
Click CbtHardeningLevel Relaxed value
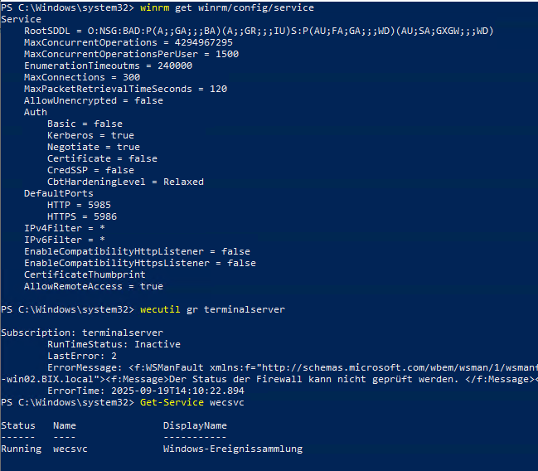183,182
